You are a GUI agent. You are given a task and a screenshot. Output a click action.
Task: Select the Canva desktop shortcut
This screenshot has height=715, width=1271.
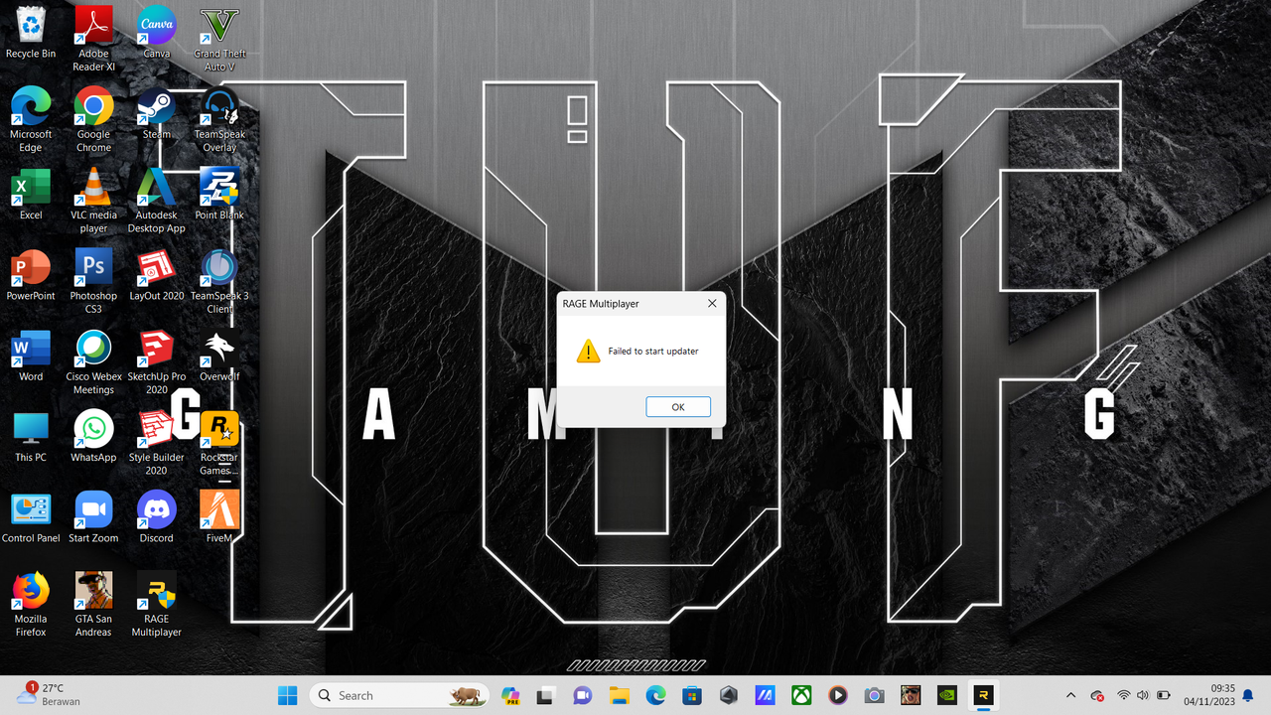click(156, 32)
